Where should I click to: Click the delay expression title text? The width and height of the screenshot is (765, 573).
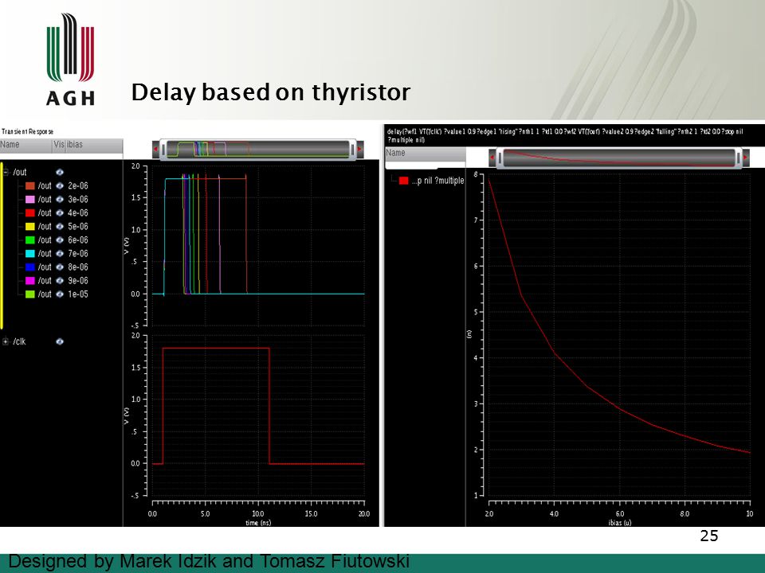coord(565,135)
